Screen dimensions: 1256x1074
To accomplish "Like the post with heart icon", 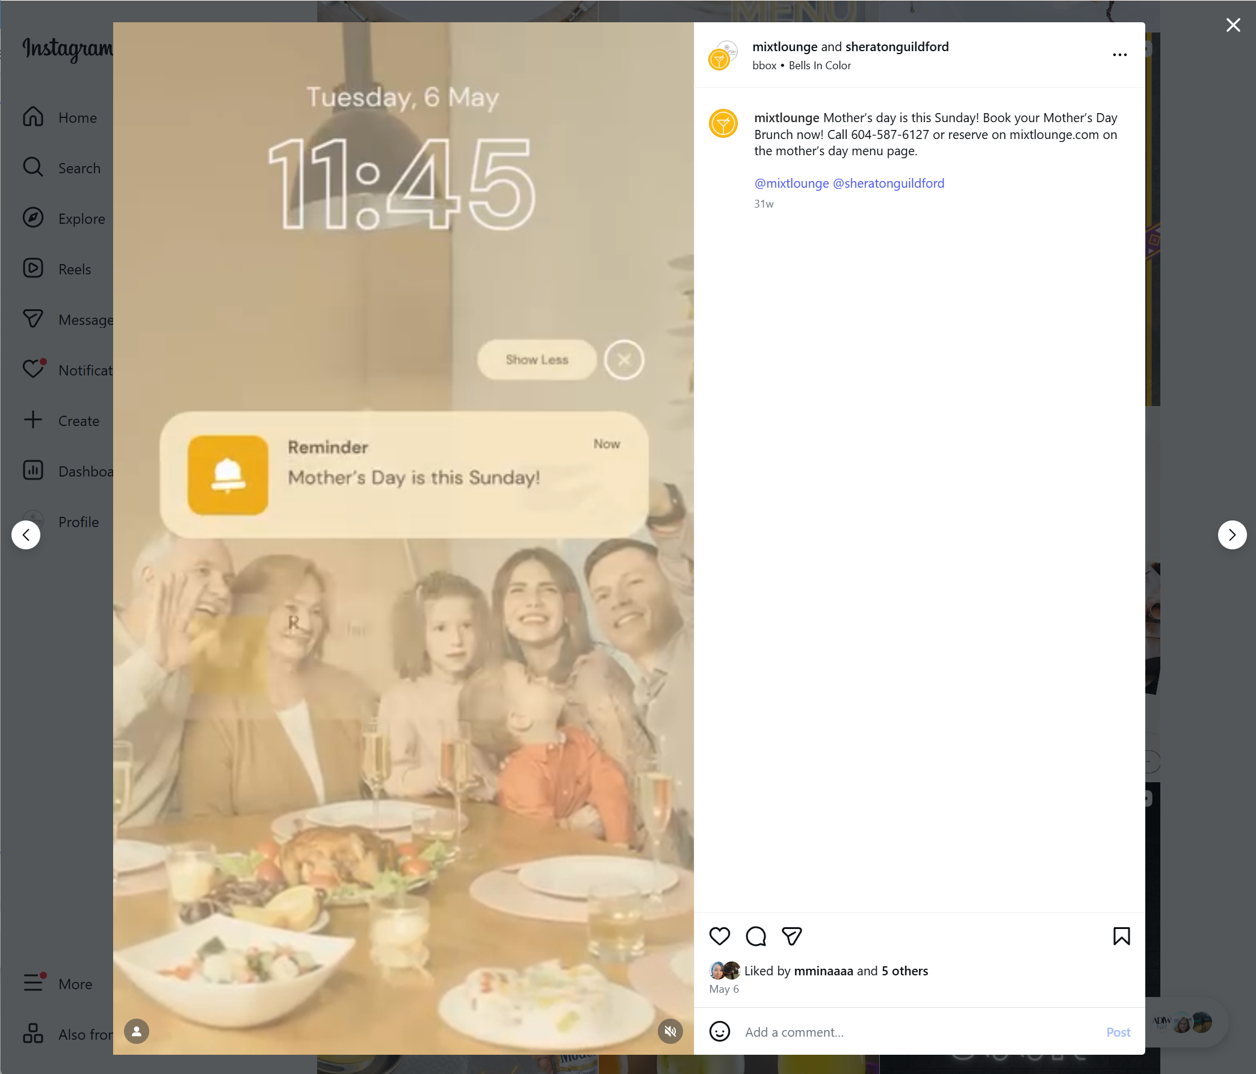I will (720, 936).
